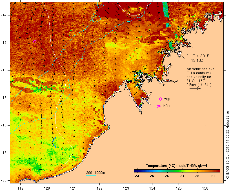Viewport: 231px width, 191px height.
Task: Click the latitude axis label -18
Action: click(x=4, y=125)
